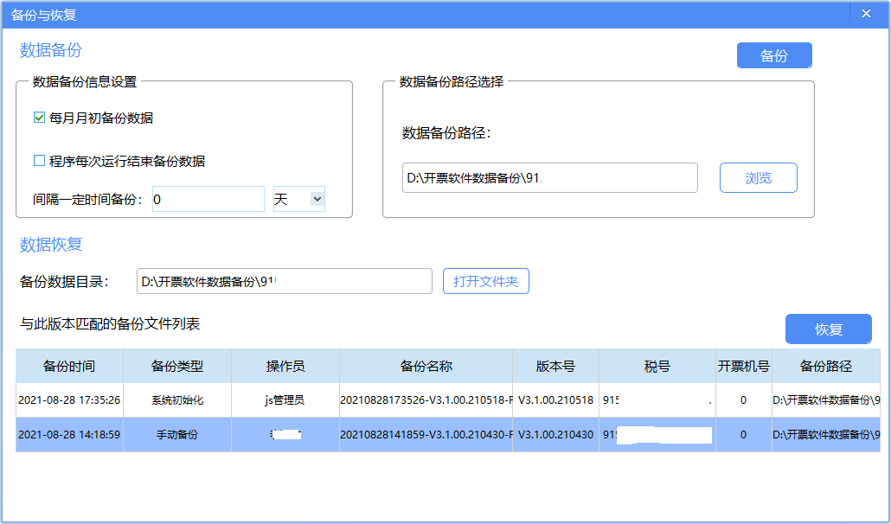Select the 手动备份 backup row

177,434
